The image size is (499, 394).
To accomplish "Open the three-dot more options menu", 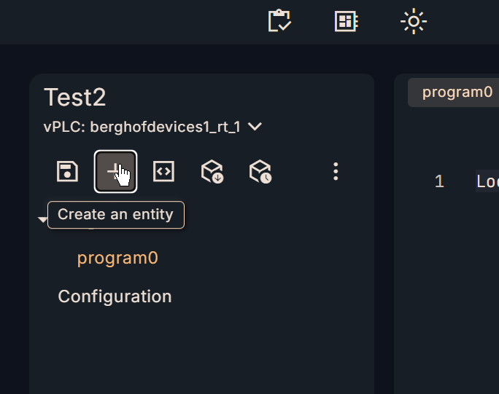I will point(336,171).
